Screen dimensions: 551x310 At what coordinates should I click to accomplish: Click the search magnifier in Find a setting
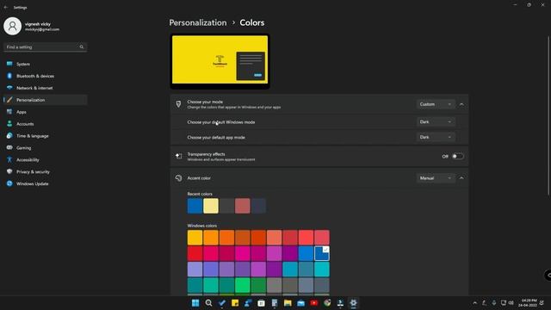click(x=82, y=47)
